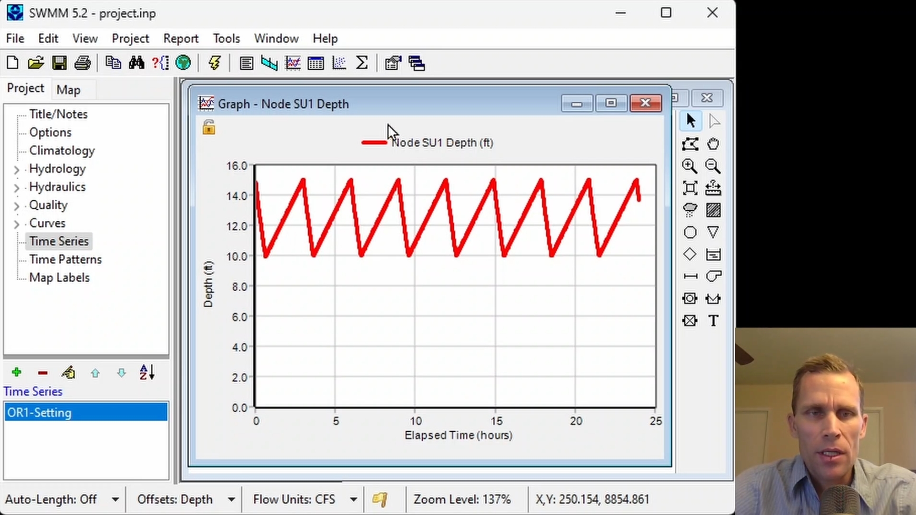
Task: Choose the Add Outfall triangle tool
Action: [713, 232]
